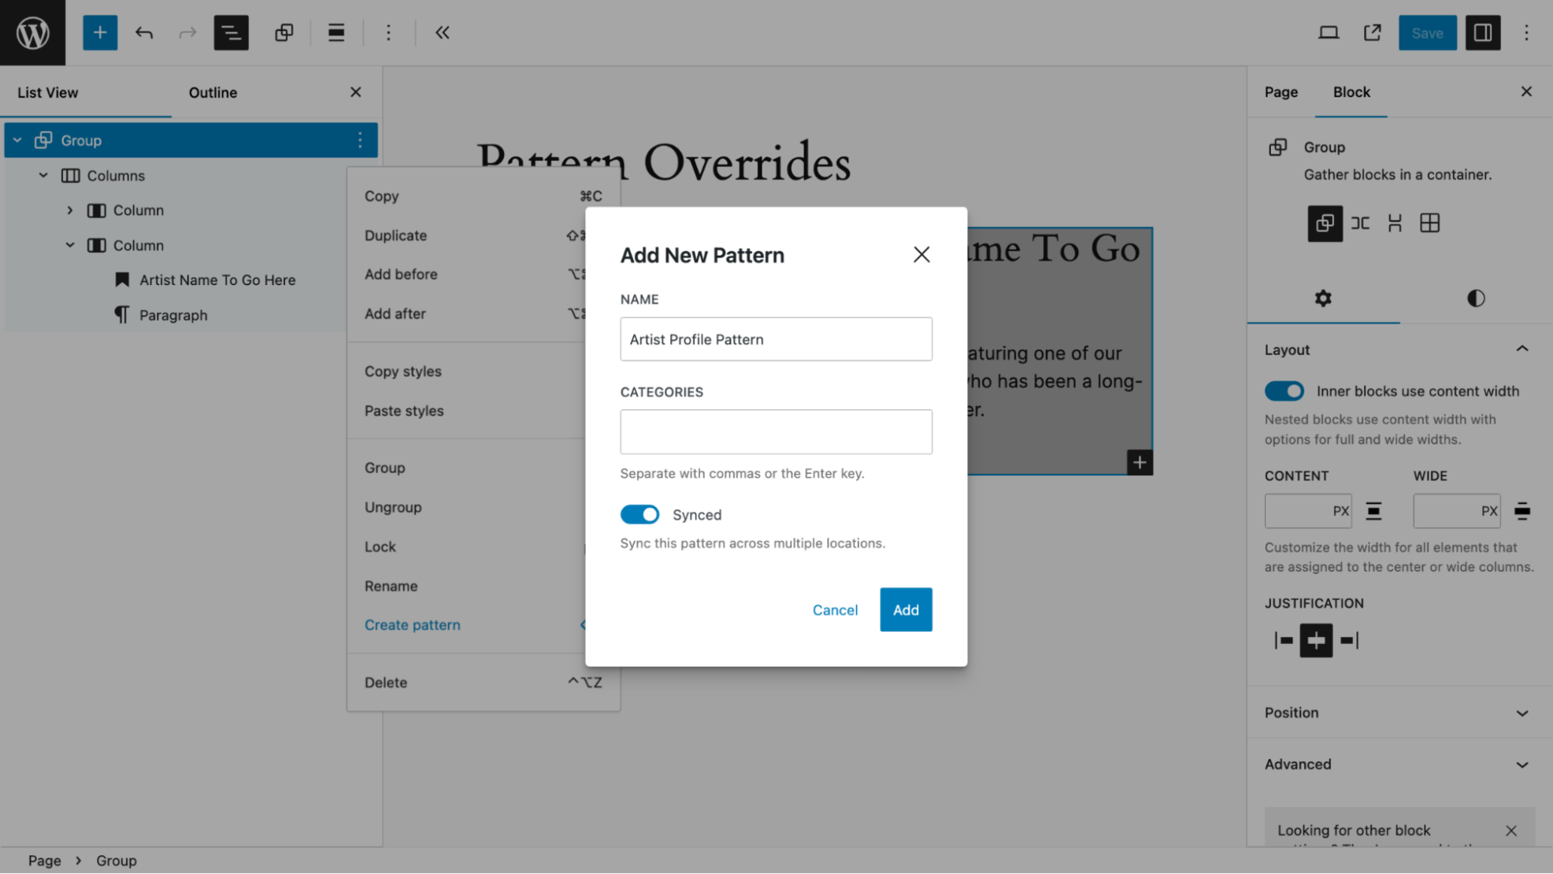Viewport: 1553px width, 874px height.
Task: Cancel the Add New Pattern dialog
Action: pos(835,610)
